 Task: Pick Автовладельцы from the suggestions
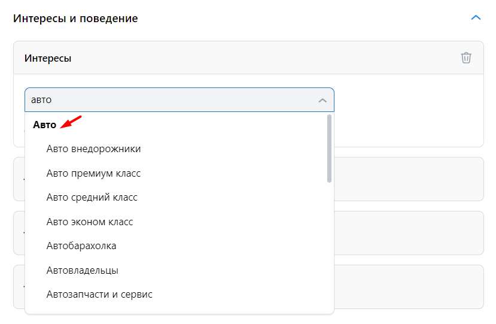pyautogui.click(x=82, y=270)
